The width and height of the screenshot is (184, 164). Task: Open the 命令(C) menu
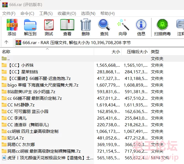pos(27,14)
